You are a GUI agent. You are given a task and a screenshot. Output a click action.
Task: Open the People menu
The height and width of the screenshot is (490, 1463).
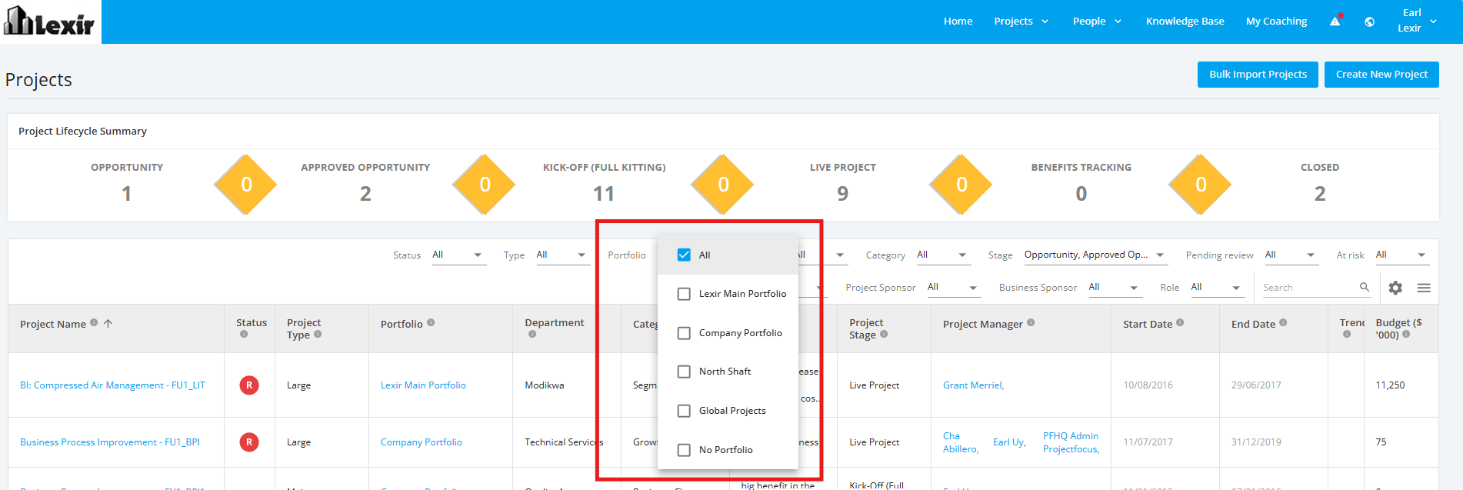click(1097, 21)
